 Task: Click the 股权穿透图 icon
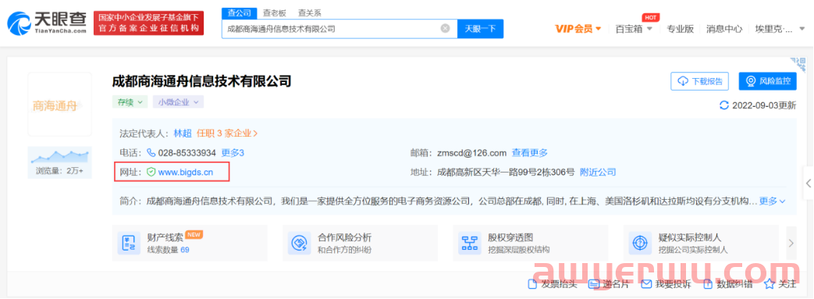pos(469,243)
